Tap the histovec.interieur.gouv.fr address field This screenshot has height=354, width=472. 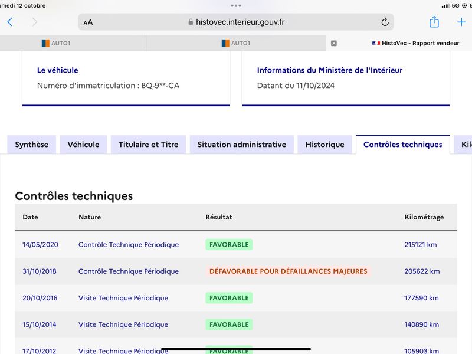tap(235, 22)
